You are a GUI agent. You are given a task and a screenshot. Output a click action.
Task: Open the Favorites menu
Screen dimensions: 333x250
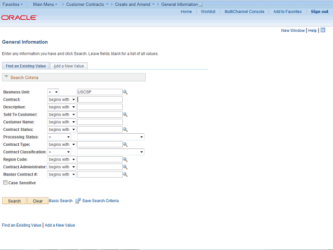click(12, 5)
